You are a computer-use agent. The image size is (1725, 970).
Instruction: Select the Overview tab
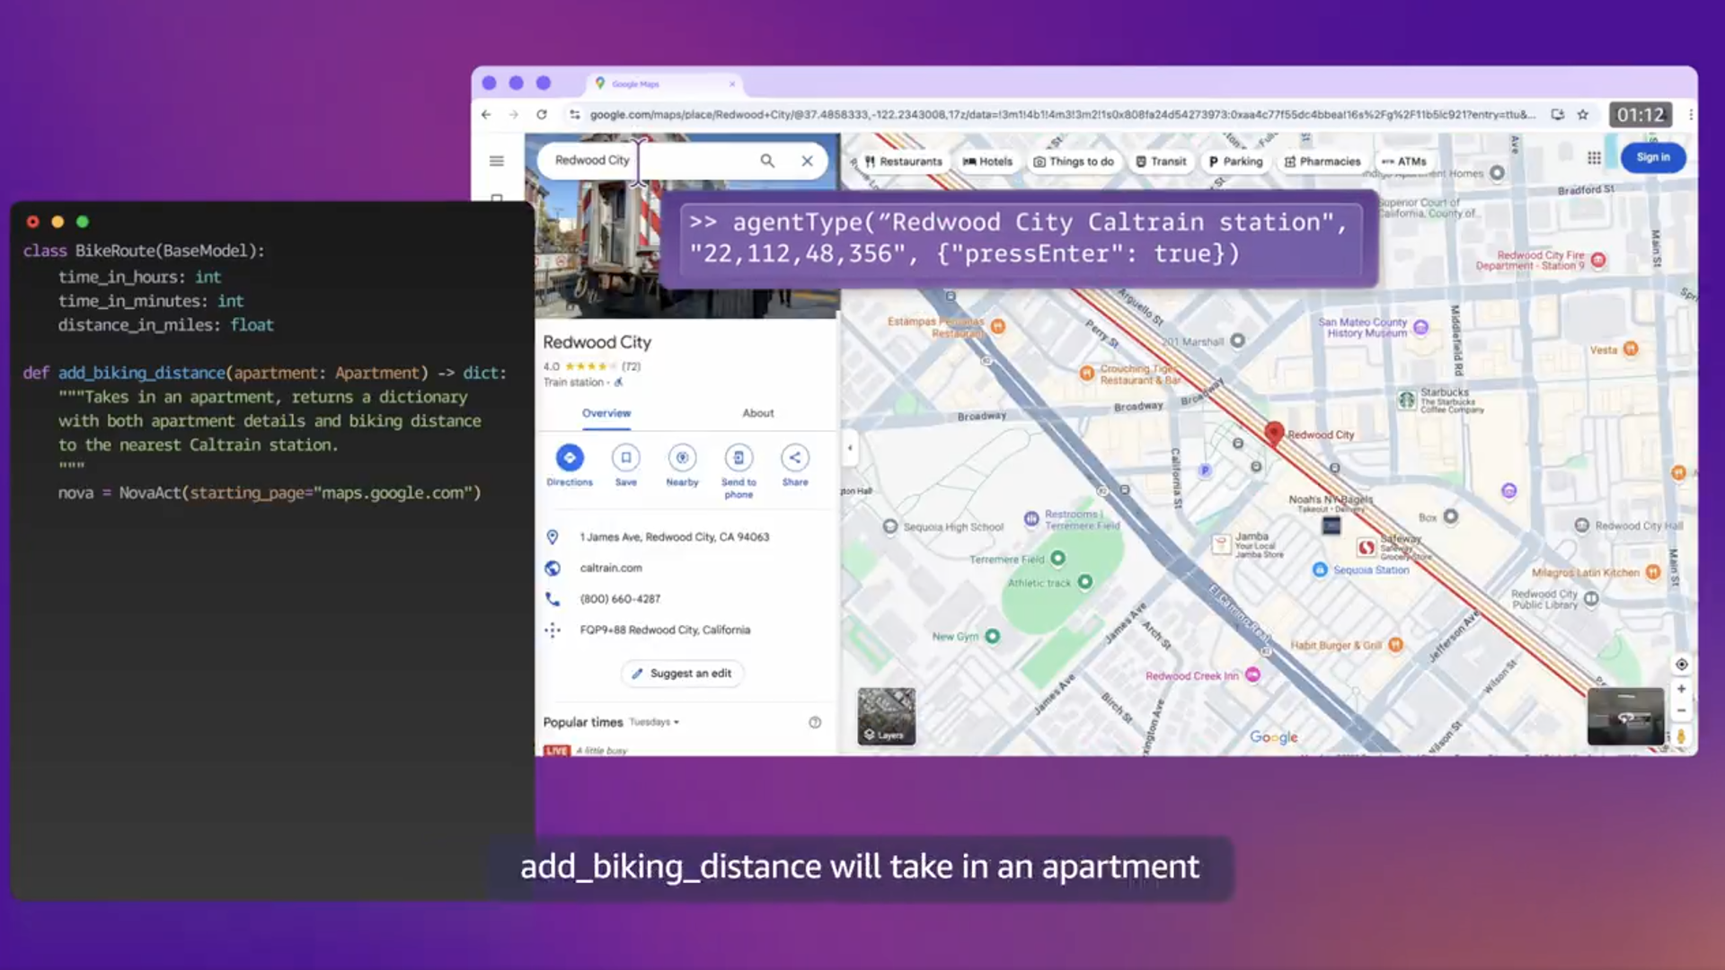click(606, 413)
